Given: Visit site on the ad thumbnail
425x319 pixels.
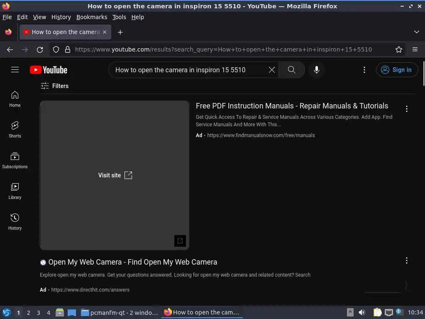Looking at the screenshot, I should [x=115, y=175].
